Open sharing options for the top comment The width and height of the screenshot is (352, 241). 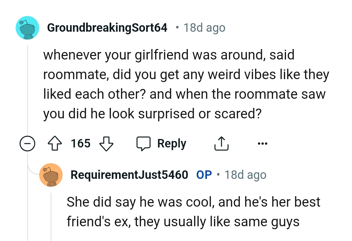tap(221, 143)
